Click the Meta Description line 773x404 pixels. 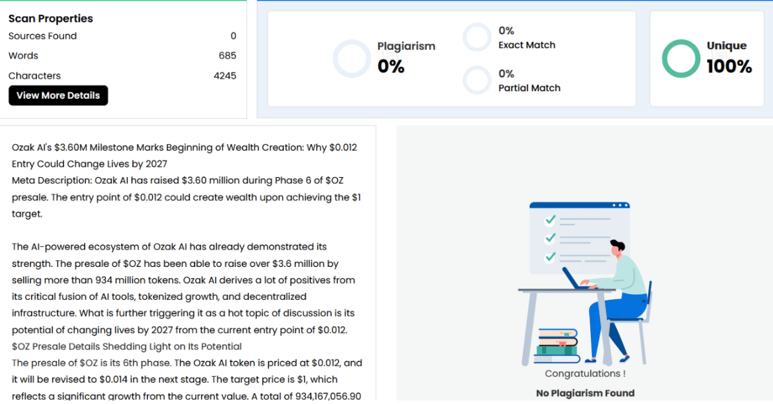coord(186,197)
